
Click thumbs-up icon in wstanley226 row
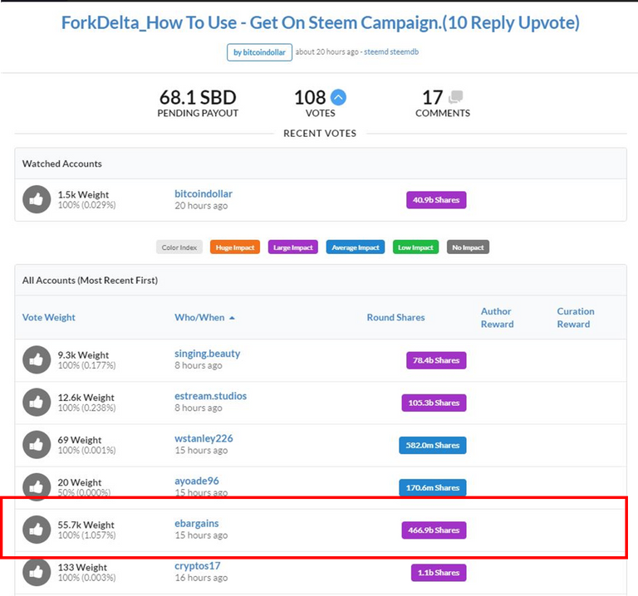click(x=37, y=445)
